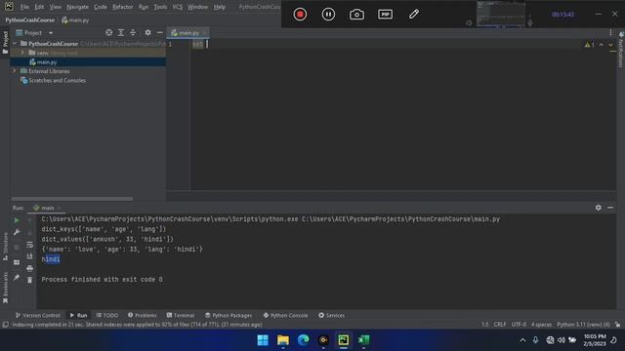Hide the Run tool window
The width and height of the screenshot is (625, 351).
[610, 208]
